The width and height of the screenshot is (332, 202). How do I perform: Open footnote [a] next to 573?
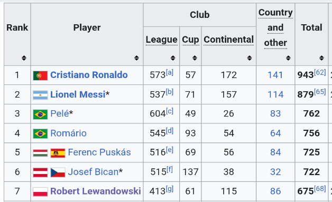click(170, 72)
